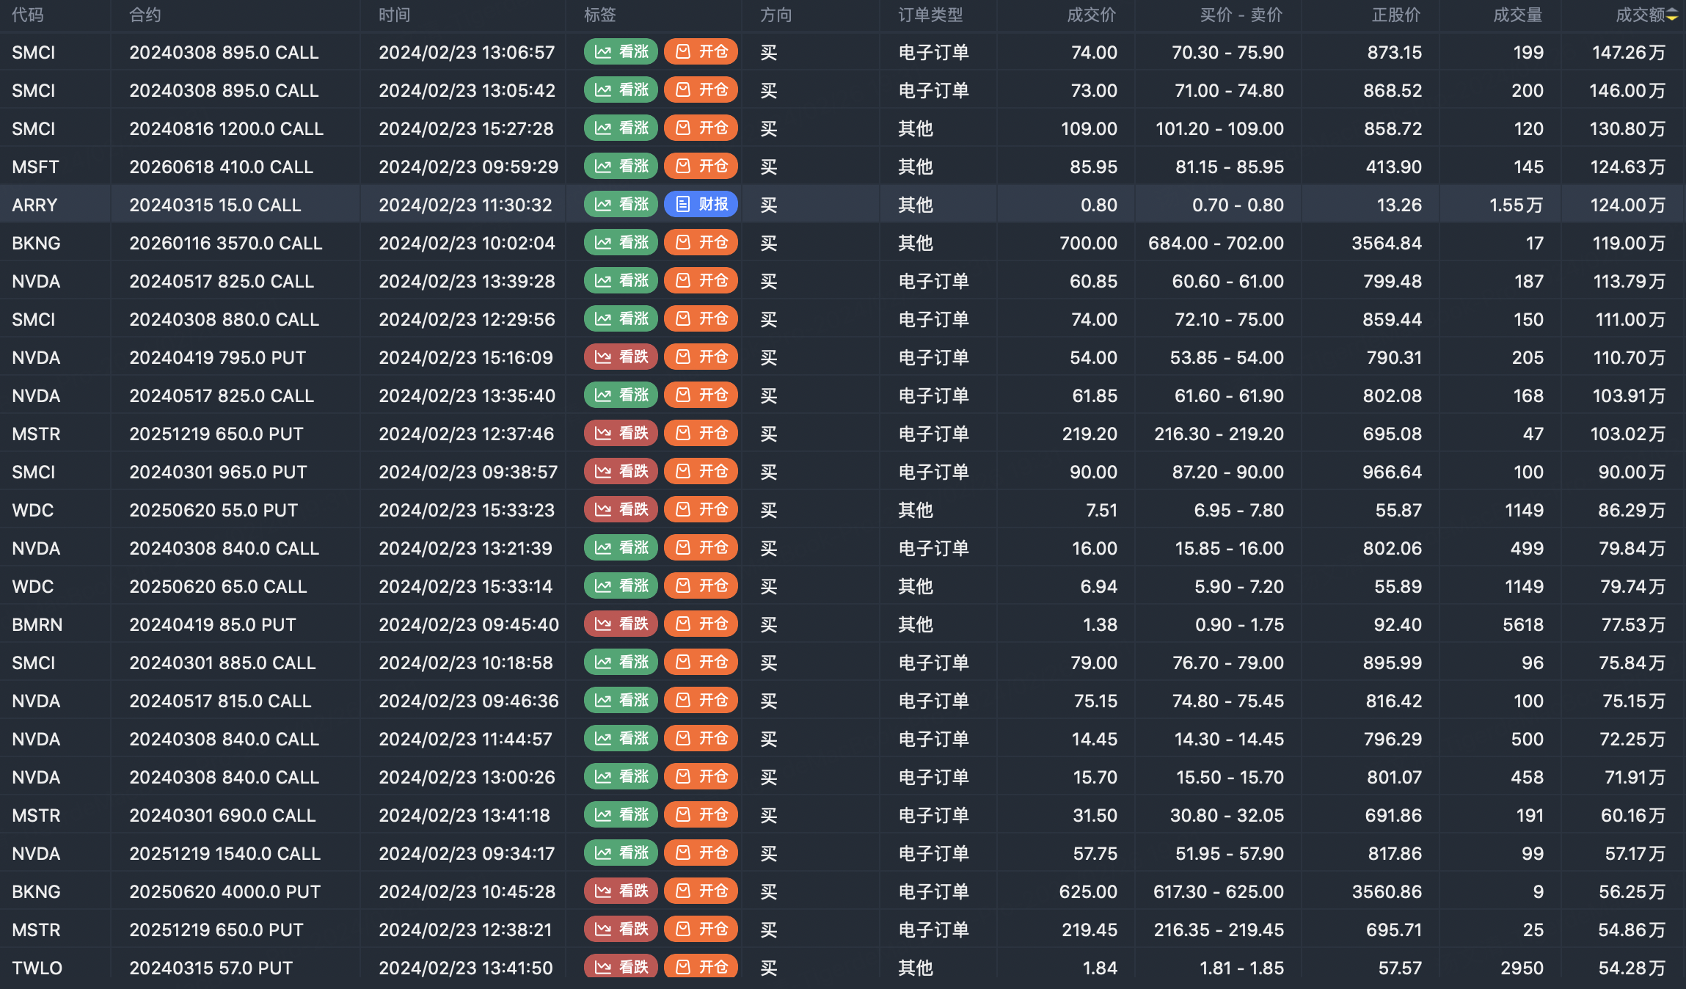Click 看涨 tag on MSFT 410.0 CALL row

(x=621, y=167)
